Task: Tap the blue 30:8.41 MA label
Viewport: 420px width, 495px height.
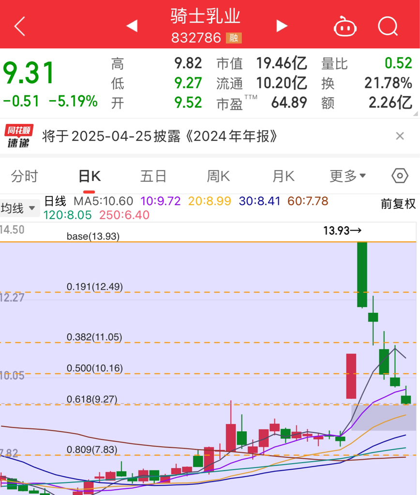Action: pyautogui.click(x=259, y=201)
